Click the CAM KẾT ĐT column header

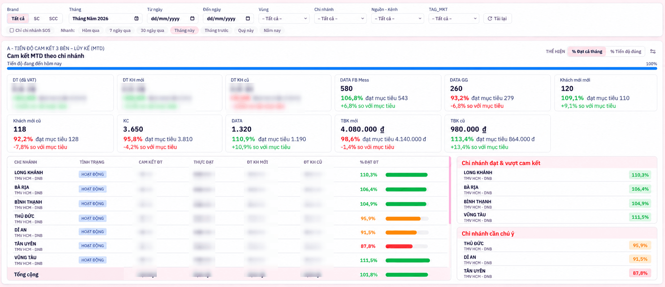click(x=150, y=162)
